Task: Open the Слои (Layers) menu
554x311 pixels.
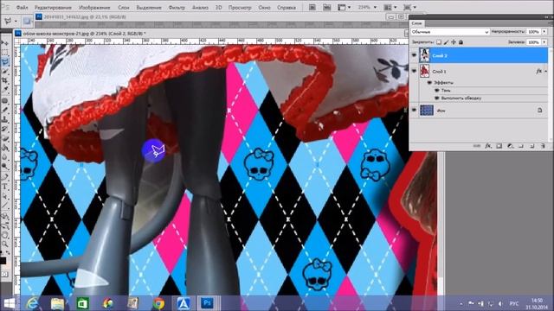Action: point(123,7)
